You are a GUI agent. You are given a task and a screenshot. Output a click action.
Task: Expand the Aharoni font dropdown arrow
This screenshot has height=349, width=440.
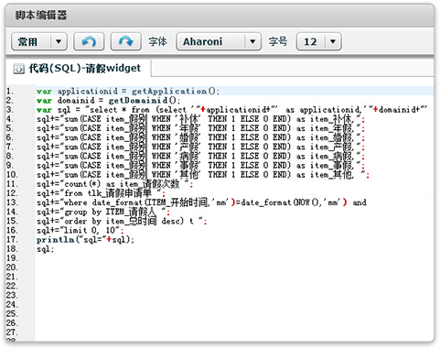252,41
